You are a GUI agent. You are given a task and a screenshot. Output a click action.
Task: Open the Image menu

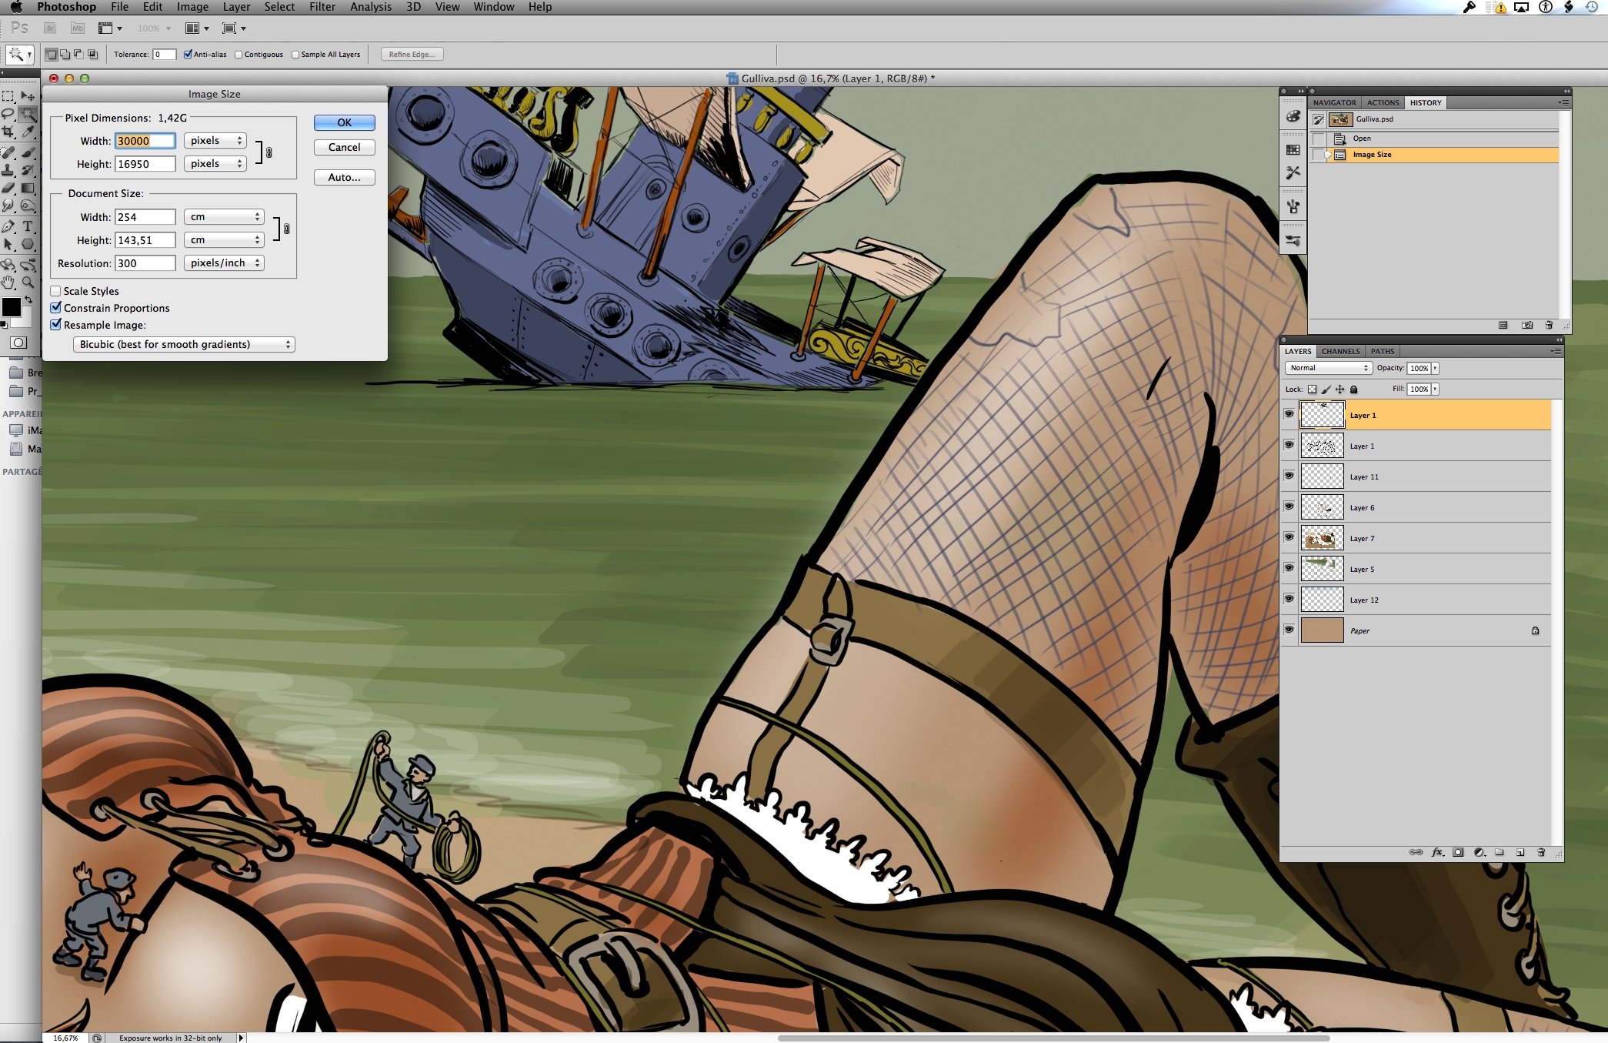click(192, 7)
